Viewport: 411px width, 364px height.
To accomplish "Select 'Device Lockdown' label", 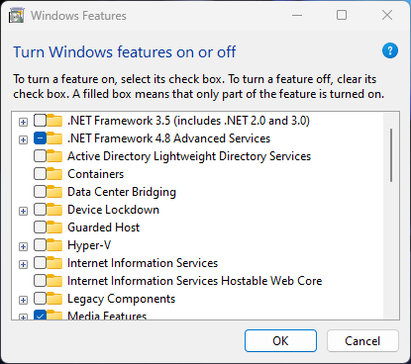I will click(x=113, y=210).
